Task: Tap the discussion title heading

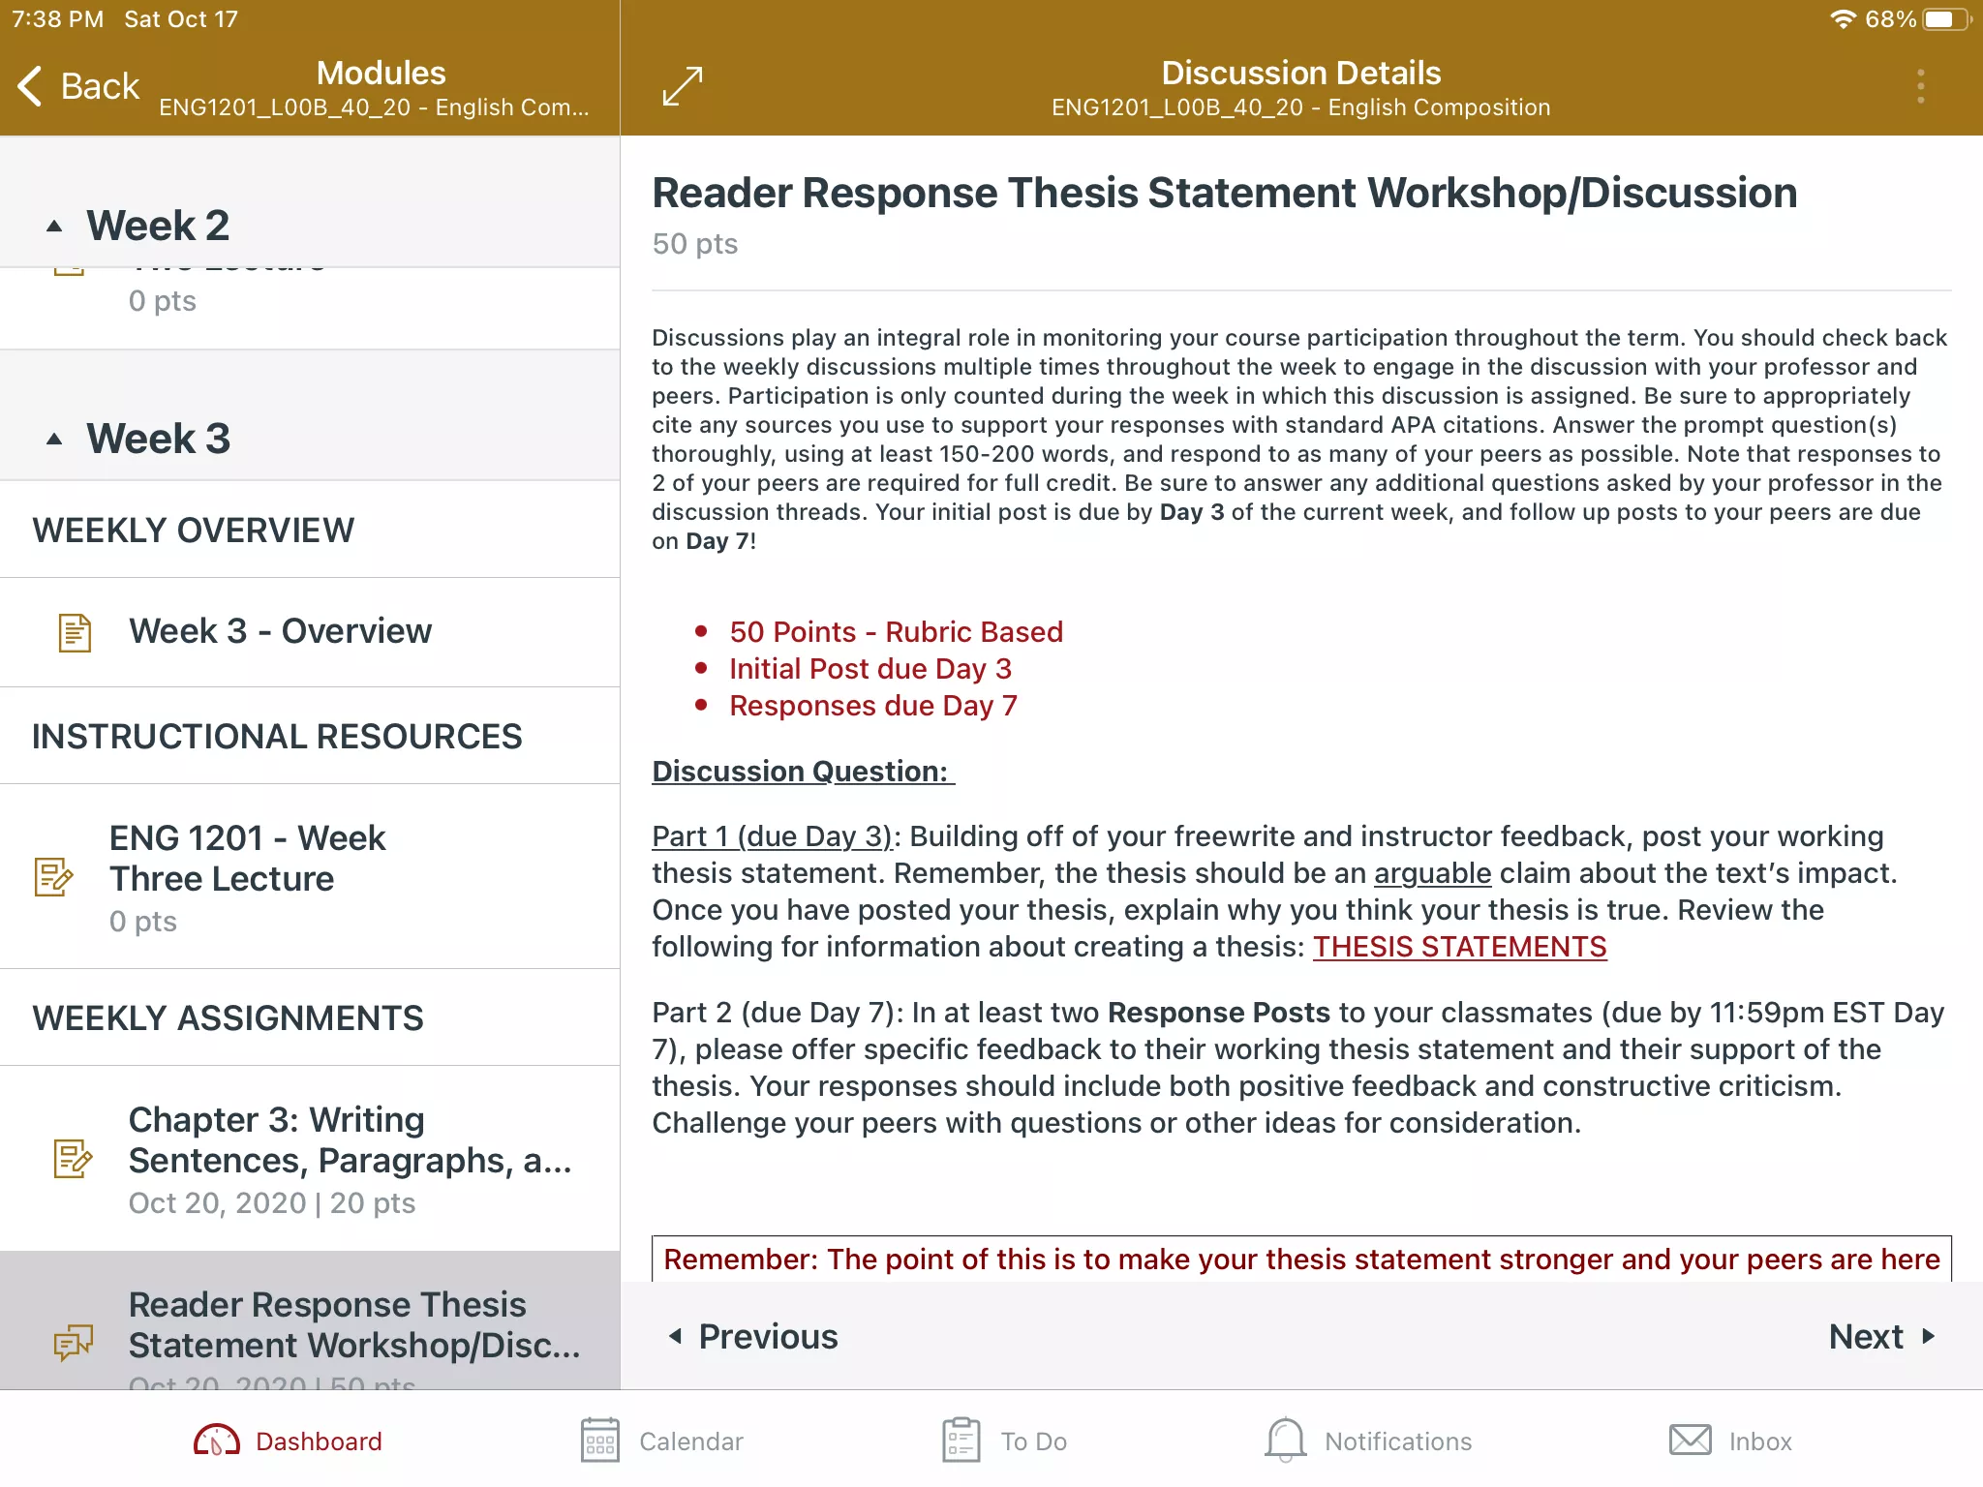Action: coord(1225,193)
